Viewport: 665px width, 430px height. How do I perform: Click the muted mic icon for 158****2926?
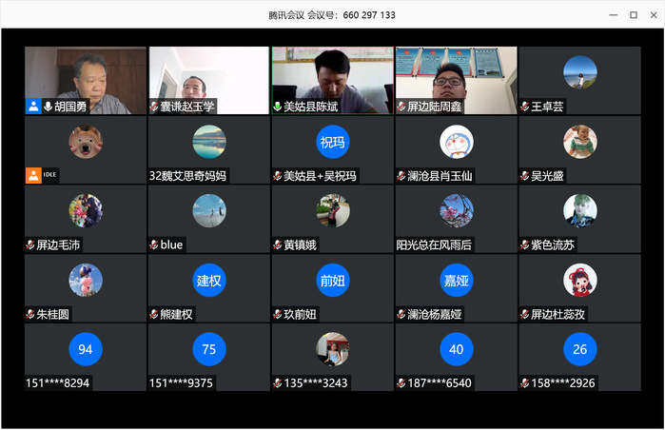(x=525, y=383)
